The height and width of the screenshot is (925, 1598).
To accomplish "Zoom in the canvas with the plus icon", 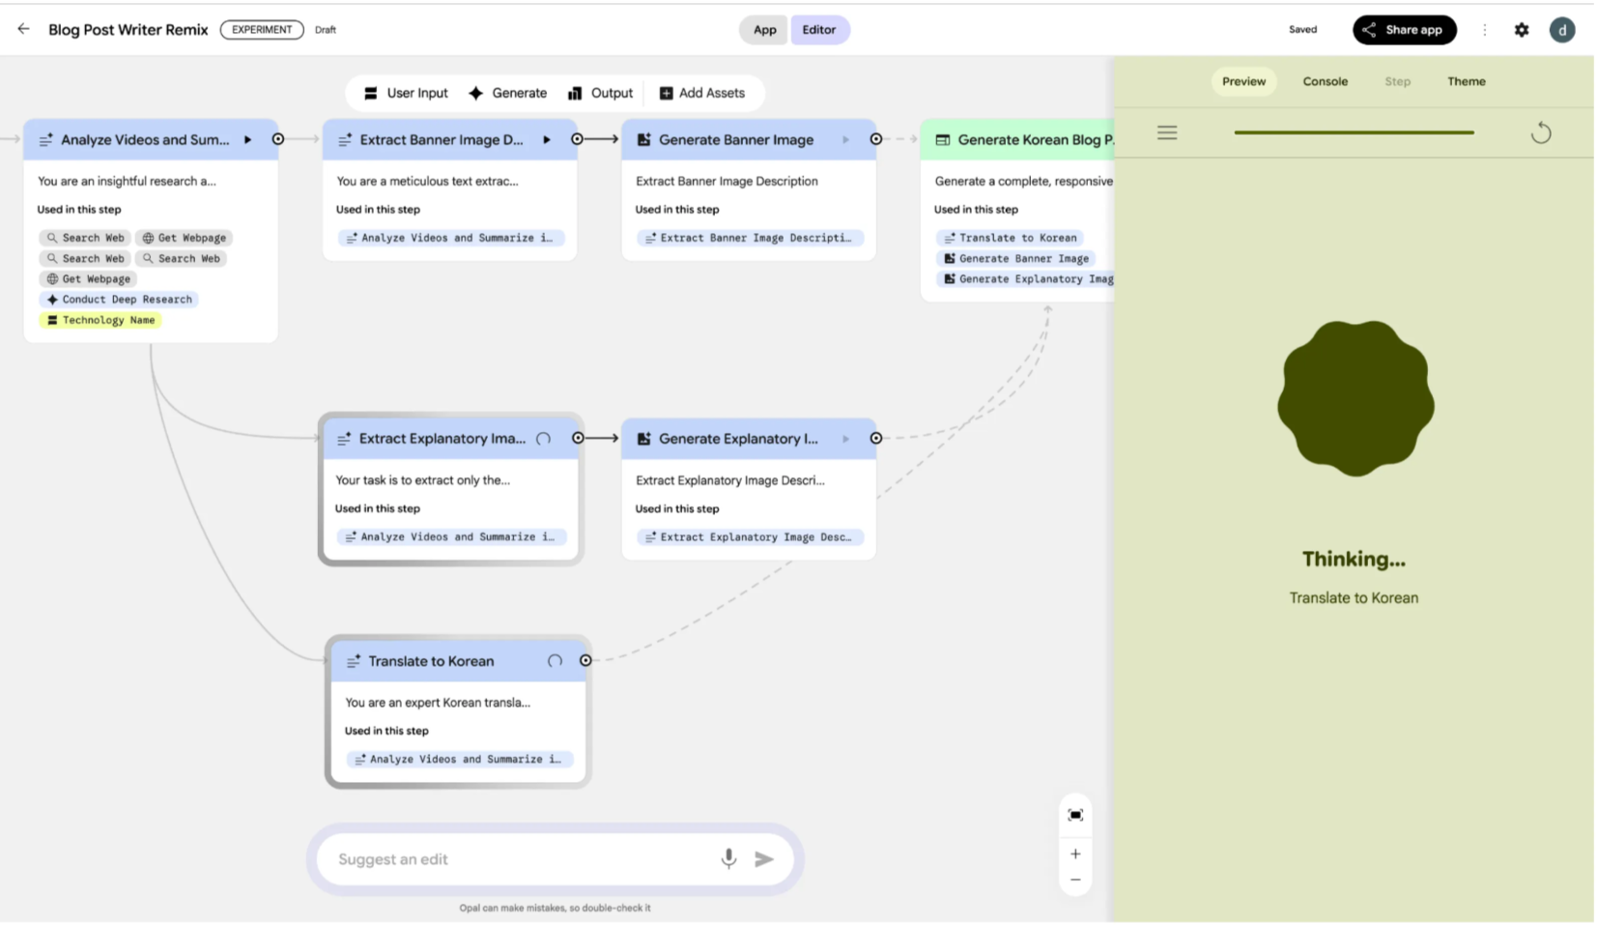I will [1075, 853].
